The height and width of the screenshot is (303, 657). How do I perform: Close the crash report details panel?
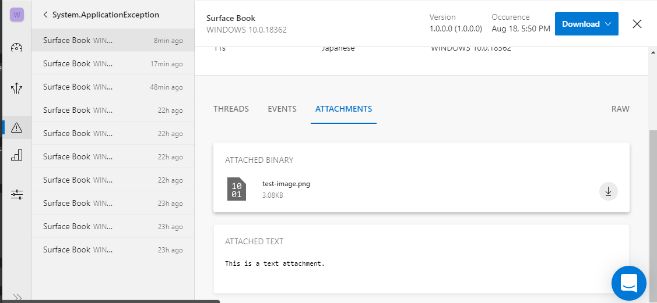637,24
